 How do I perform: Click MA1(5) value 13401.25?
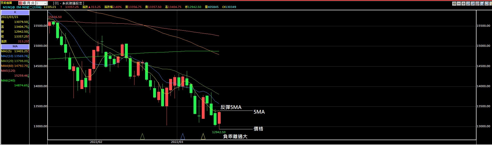21,51
